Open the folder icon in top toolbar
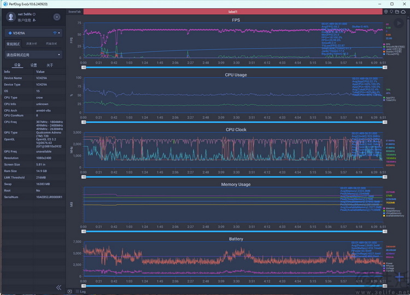Screen dimensions: 410x295 click(x=397, y=11)
